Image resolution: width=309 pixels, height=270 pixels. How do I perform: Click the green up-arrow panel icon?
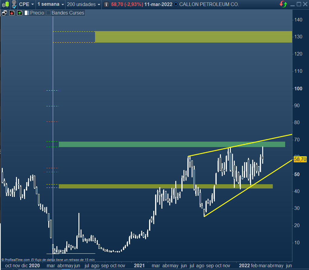pyautogui.click(x=20, y=13)
